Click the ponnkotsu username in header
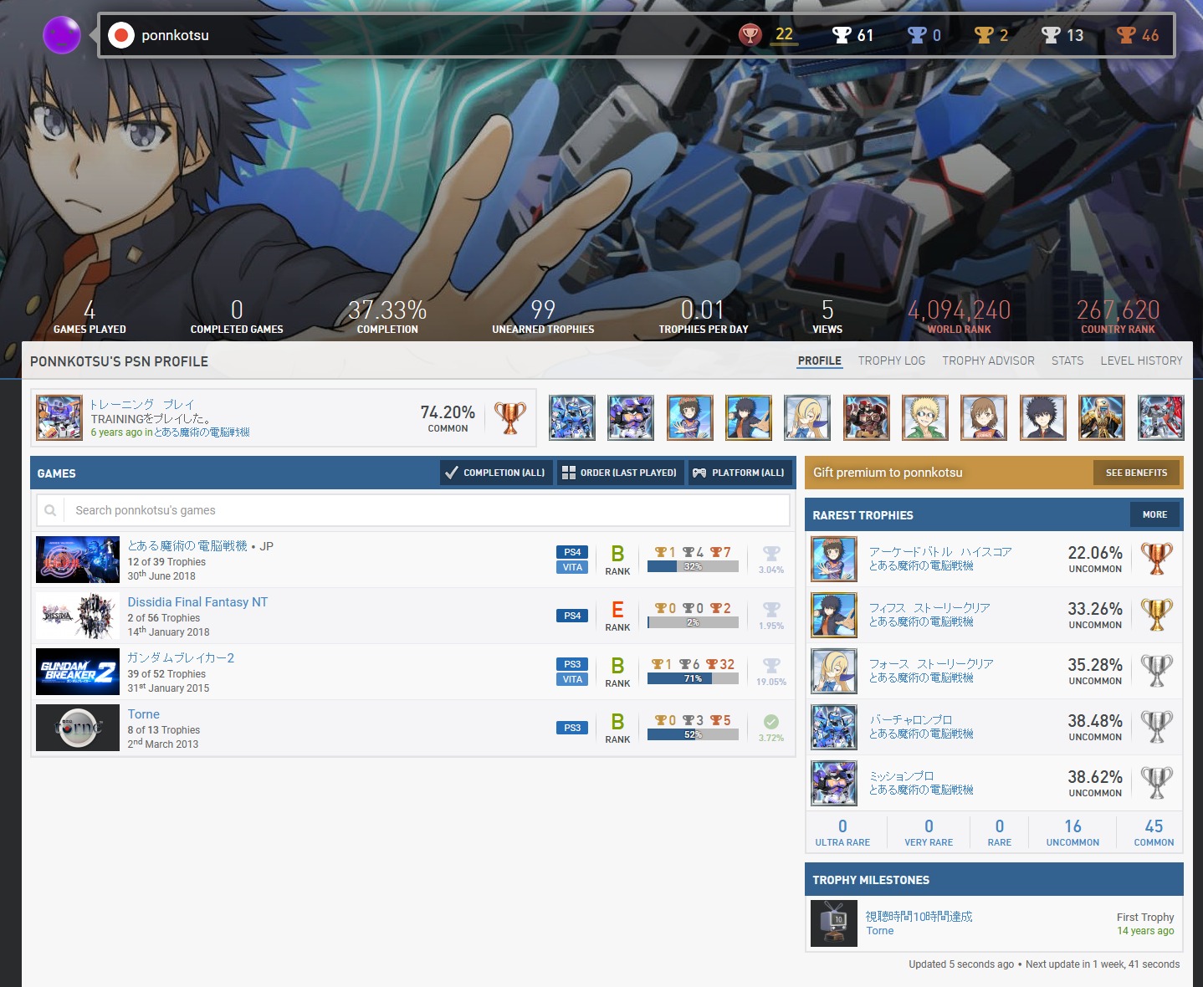Screen dimensions: 1203x987 point(175,35)
